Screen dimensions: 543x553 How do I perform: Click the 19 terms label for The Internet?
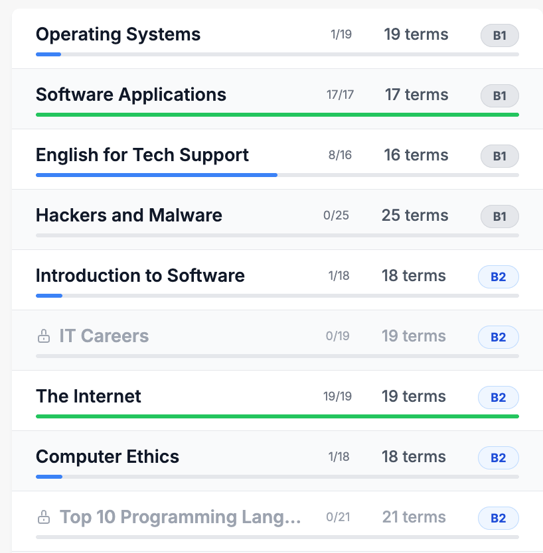[414, 397]
